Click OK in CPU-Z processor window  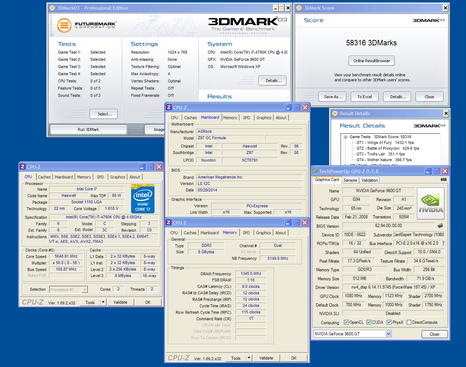coord(148,302)
